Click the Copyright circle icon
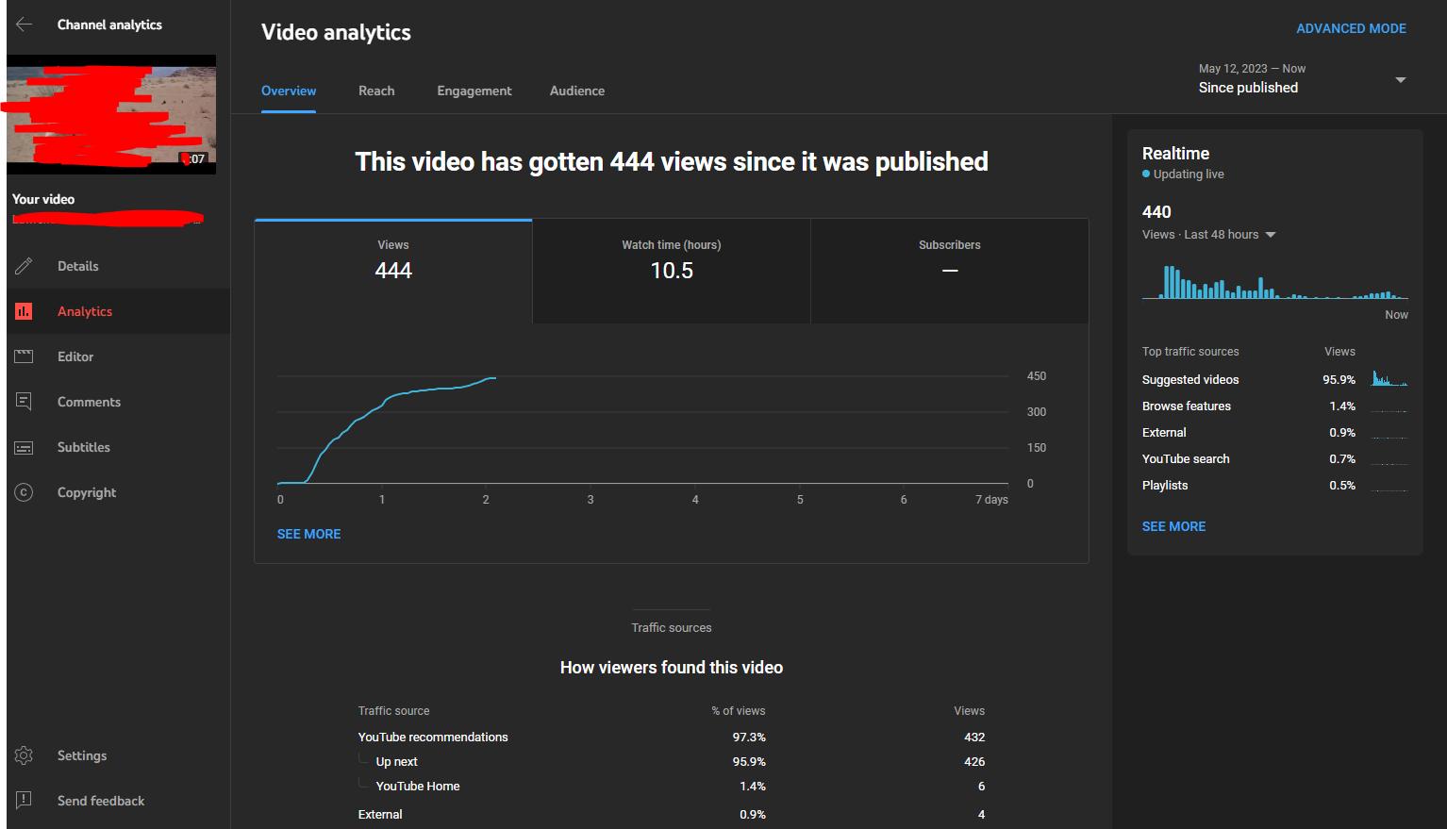1447x829 pixels. [25, 492]
